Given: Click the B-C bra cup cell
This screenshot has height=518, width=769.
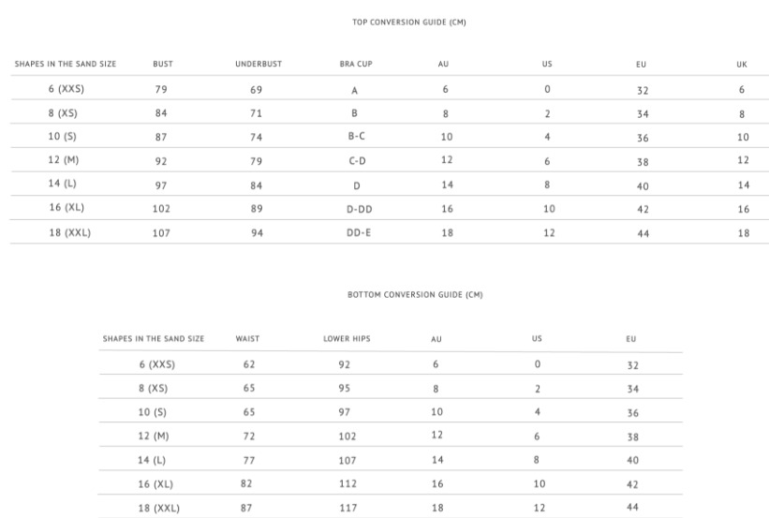Looking at the screenshot, I should 356,137.
